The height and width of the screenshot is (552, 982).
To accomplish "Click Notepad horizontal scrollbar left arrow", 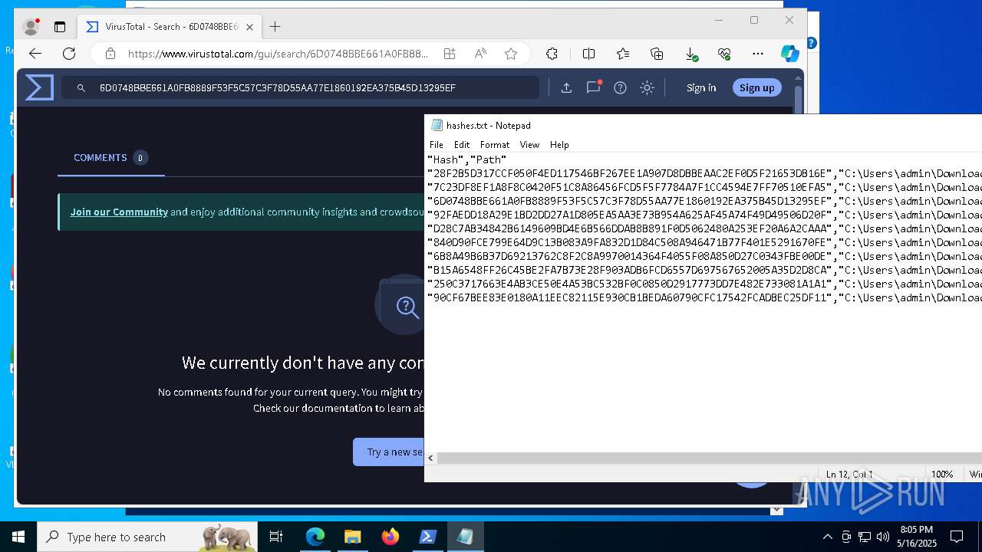I will tap(430, 458).
